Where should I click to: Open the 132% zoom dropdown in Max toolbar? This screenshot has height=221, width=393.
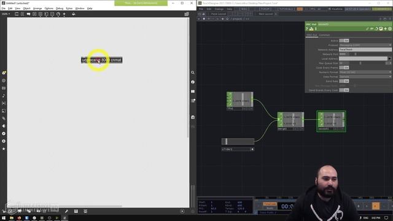point(6,14)
